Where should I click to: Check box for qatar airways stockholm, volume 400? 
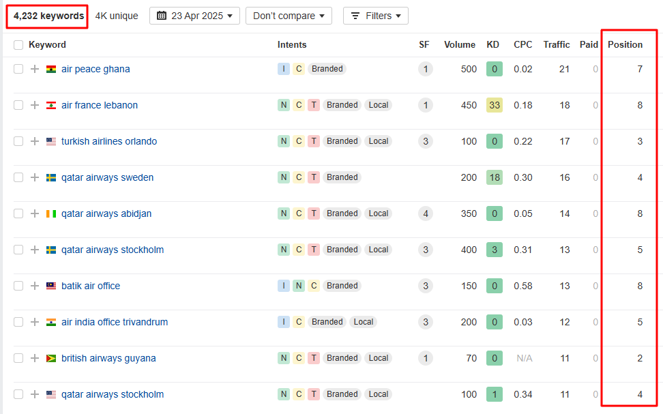(x=18, y=250)
